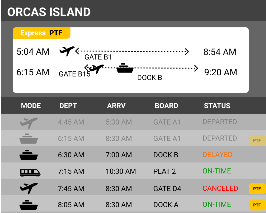Click the airplane icon beside GATE B1 route
This screenshot has width=266, height=213.
click(67, 51)
